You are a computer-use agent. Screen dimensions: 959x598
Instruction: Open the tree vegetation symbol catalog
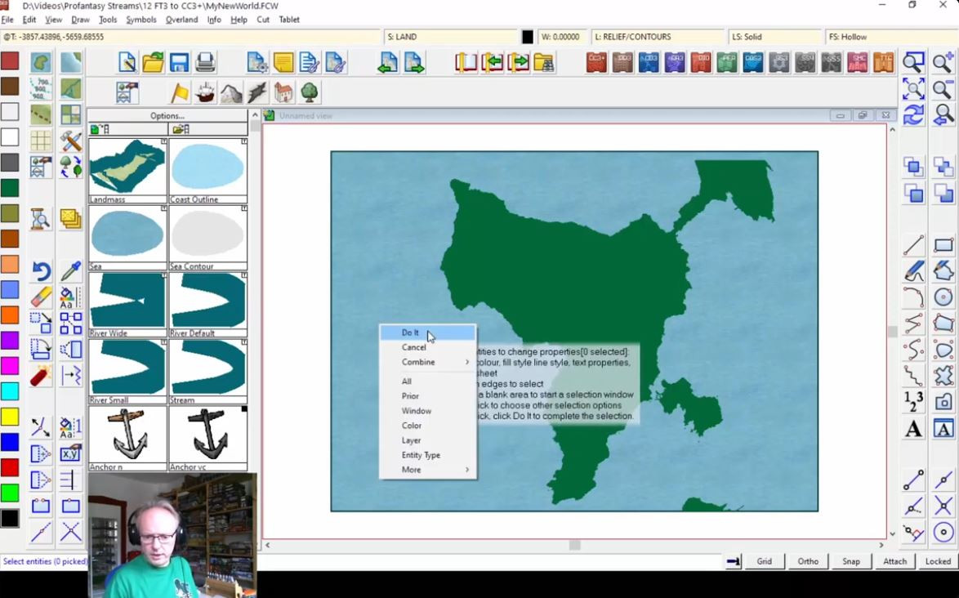[x=310, y=92]
